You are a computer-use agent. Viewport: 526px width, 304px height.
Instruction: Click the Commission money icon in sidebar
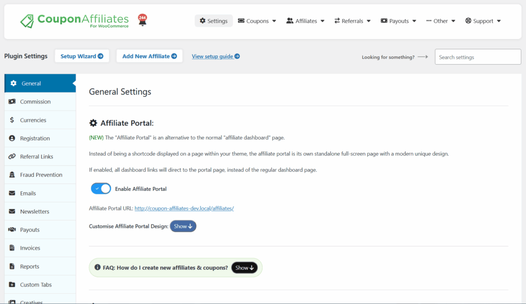pos(12,102)
